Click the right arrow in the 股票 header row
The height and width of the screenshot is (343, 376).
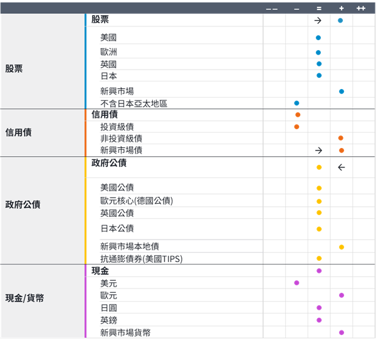point(318,21)
